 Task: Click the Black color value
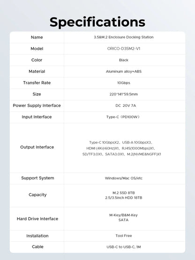(124, 60)
